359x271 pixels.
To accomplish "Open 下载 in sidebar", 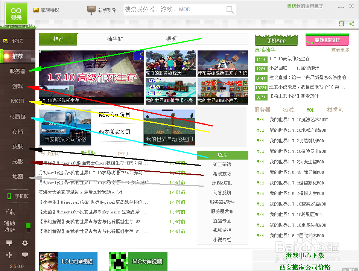I will 10,212.
